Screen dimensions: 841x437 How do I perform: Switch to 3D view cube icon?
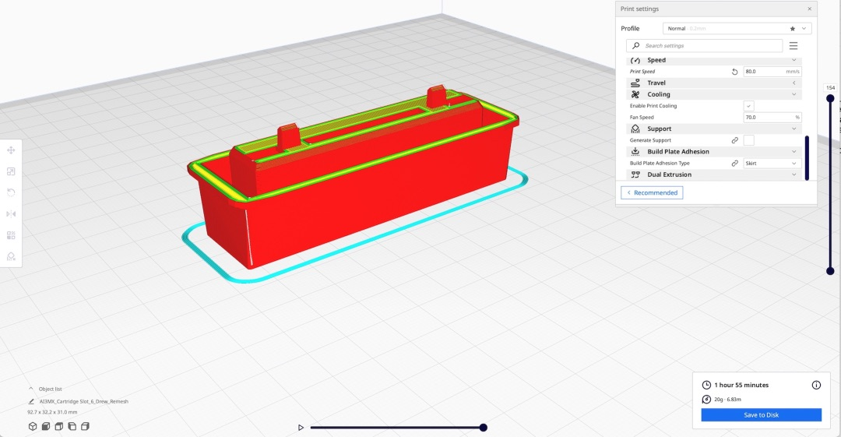click(33, 426)
